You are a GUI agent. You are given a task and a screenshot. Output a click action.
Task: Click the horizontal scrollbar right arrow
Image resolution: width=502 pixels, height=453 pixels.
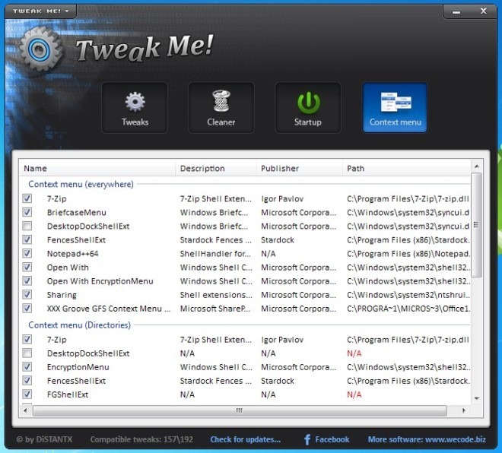[464, 410]
